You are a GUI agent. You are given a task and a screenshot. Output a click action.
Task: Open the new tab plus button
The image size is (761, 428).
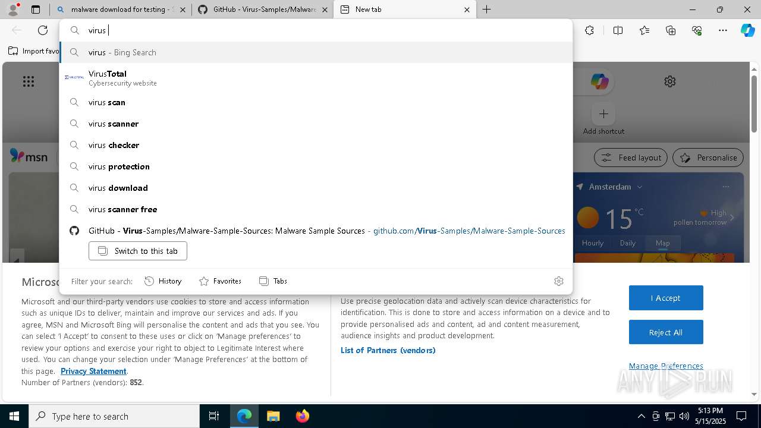(486, 10)
